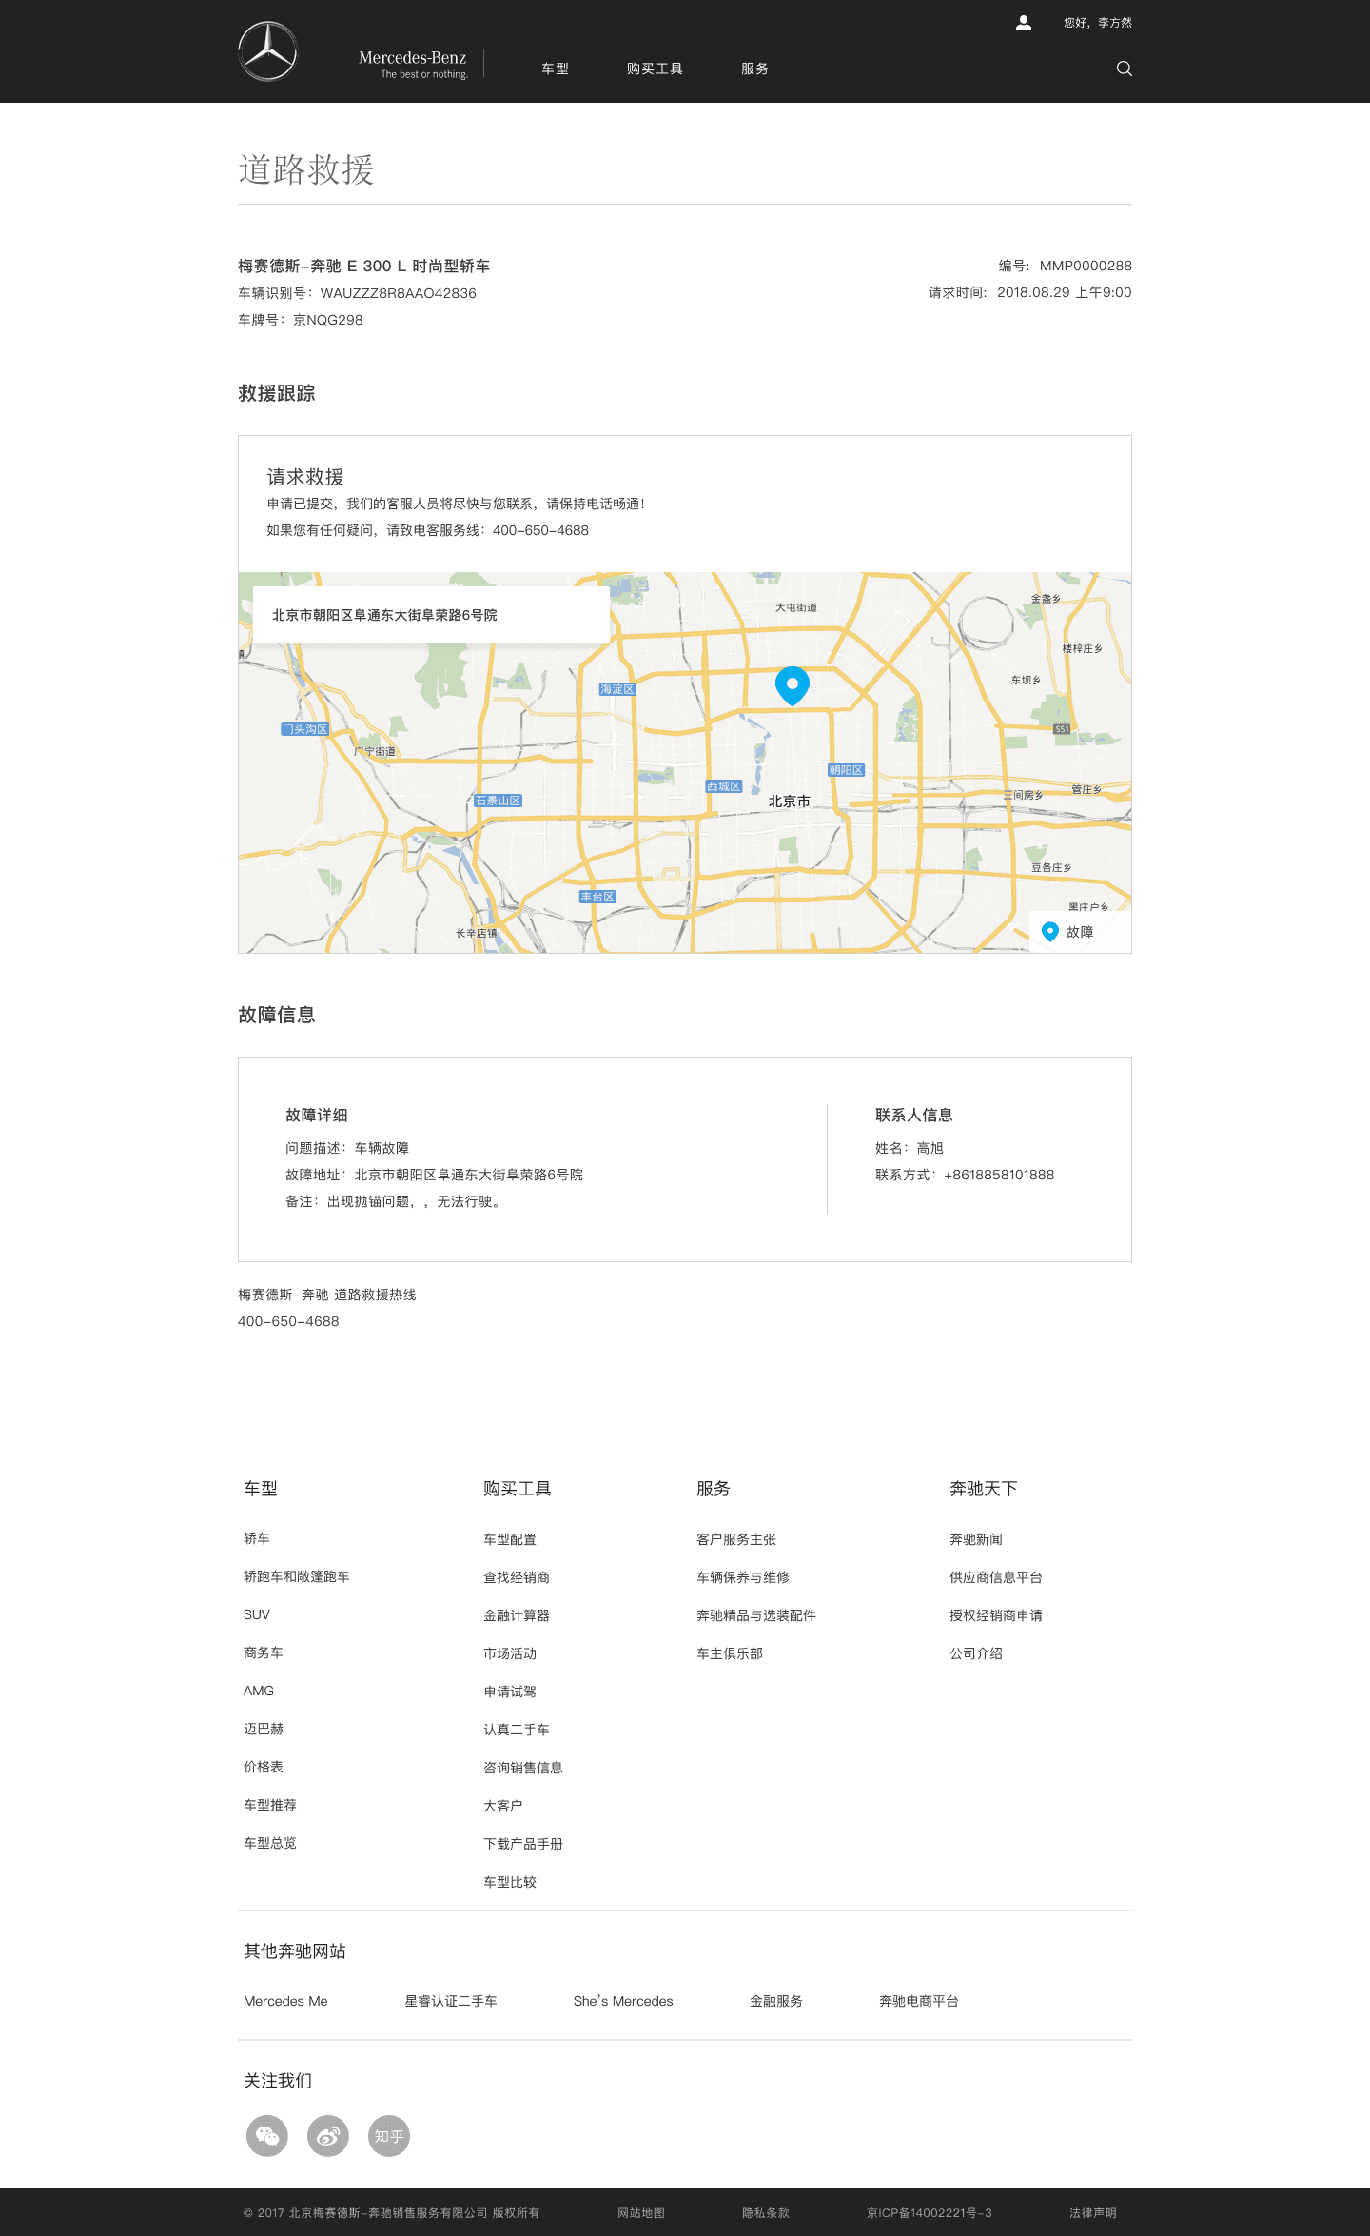
Task: Open footer link 车型推荐
Action: point(270,1805)
